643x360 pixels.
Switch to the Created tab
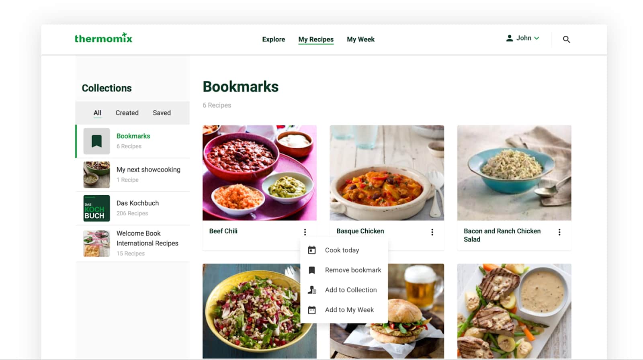click(127, 113)
